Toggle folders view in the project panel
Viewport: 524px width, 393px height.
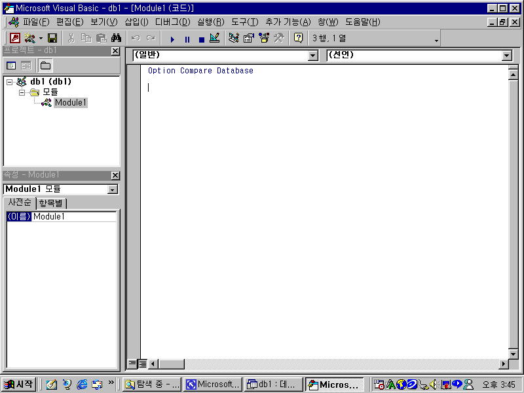pos(45,65)
